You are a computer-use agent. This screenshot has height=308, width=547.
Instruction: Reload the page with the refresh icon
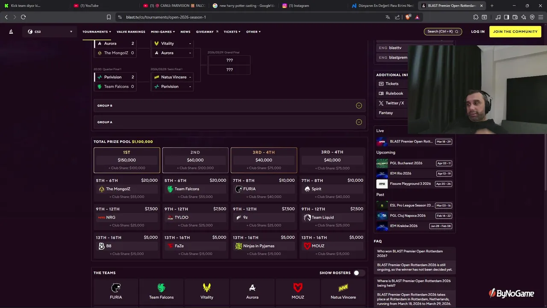[24, 17]
